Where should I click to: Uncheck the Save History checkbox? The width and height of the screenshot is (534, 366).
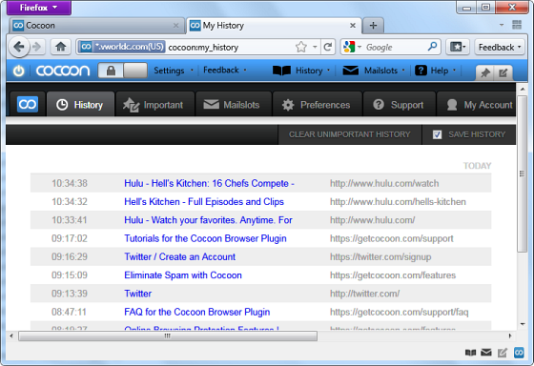(x=437, y=134)
